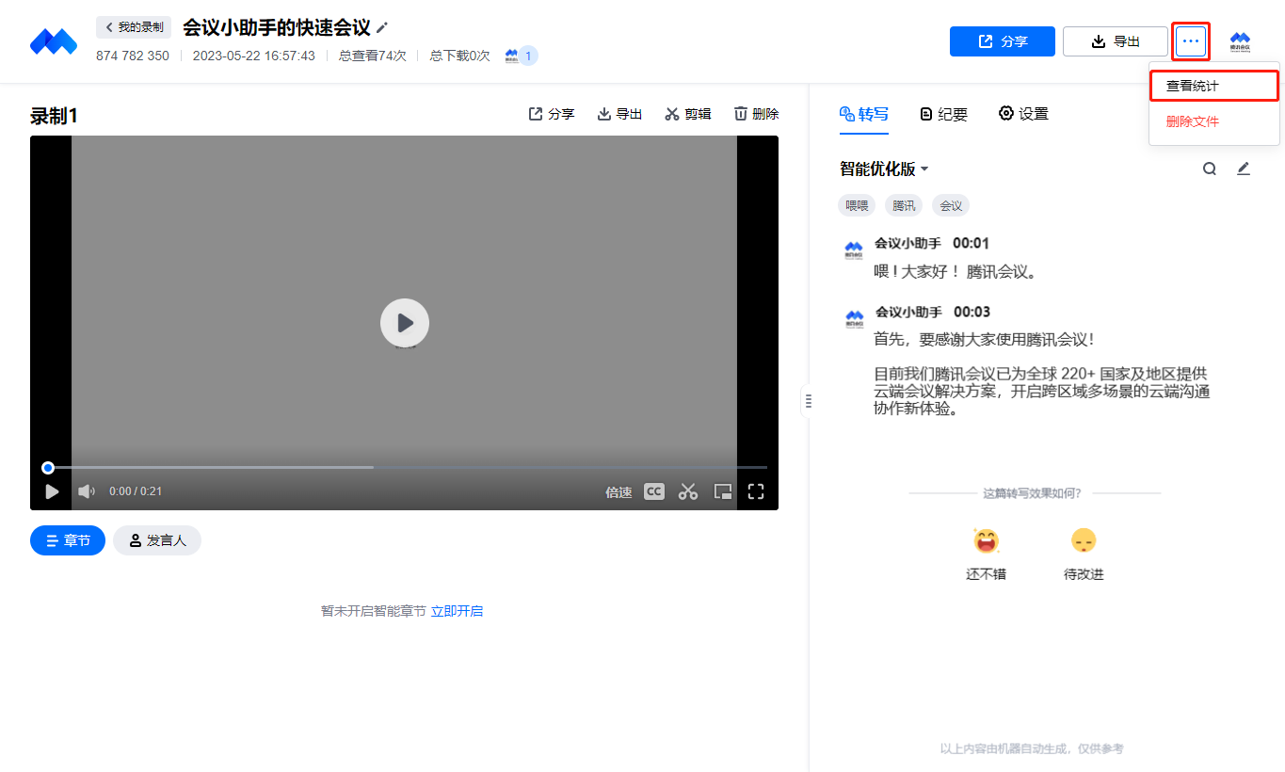This screenshot has height=772, width=1285.
Task: Click the panel divider collapse handle
Action: [808, 401]
